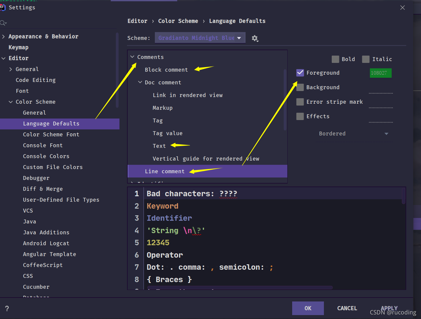Screen dimensions: 421x319
Task: Click the IntelliJ logo in title bar
Action: (x=2, y=7)
